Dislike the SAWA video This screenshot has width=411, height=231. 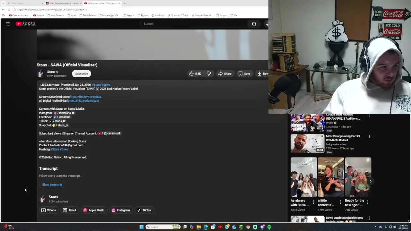pos(209,73)
